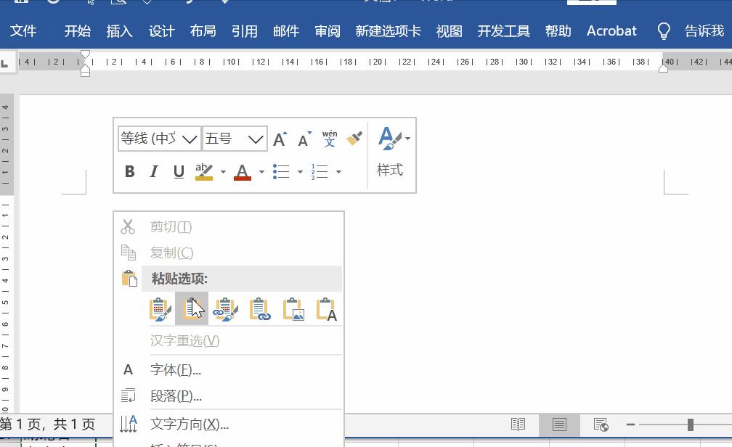Click the Format Painter icon
This screenshot has height=447, width=732.
pos(354,138)
